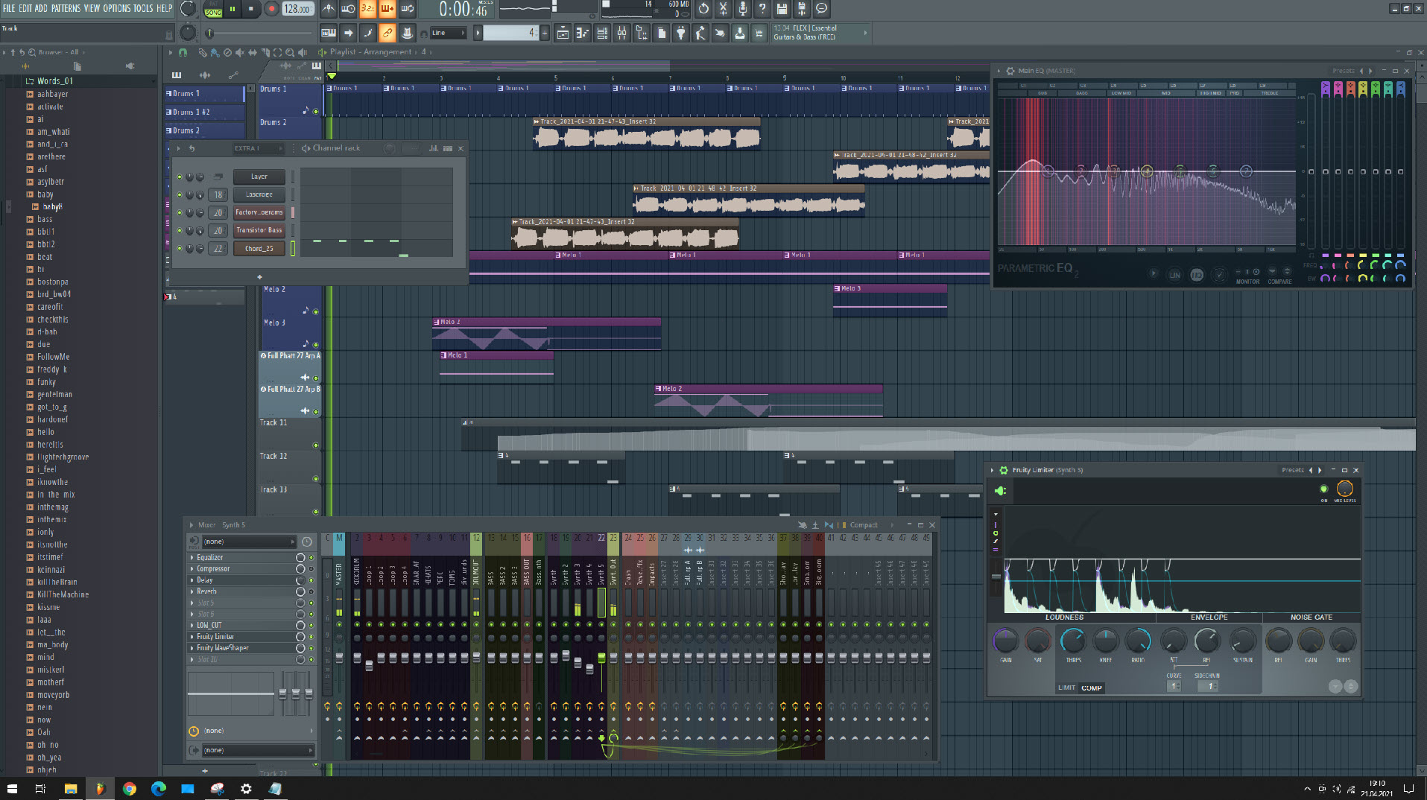Click the Fruity Limiter MIX LEVEL knob

coord(1345,489)
